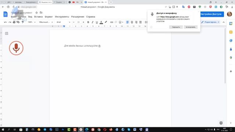Decrease font size with minus button
The image size is (235, 132).
(x=73, y=22)
